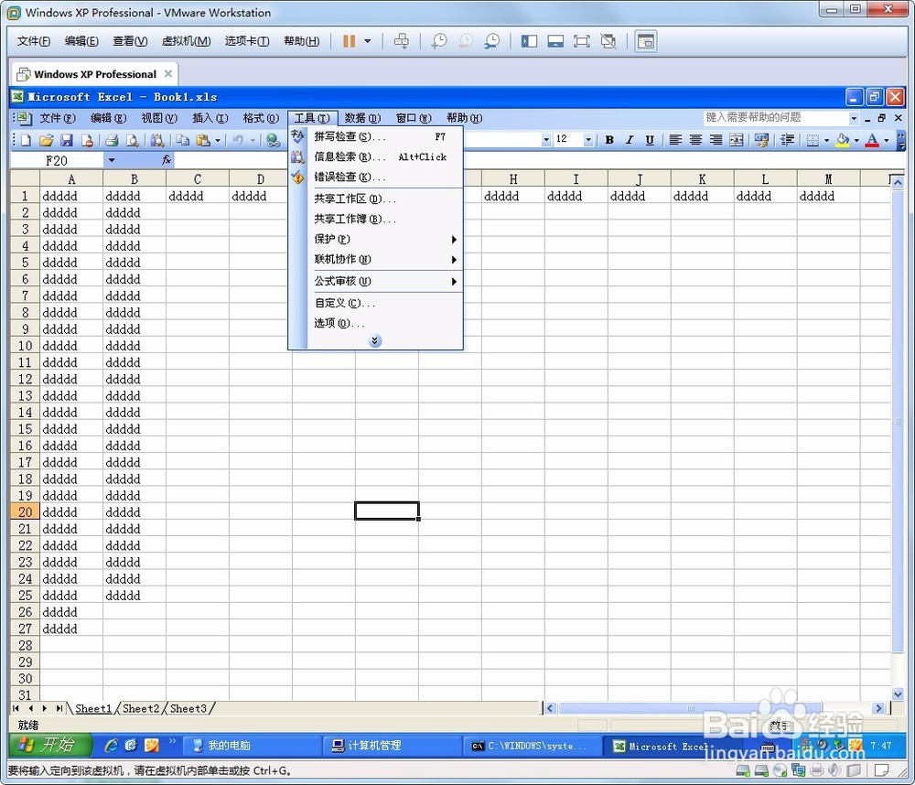Expand full Tools menu with chevron

(x=375, y=341)
